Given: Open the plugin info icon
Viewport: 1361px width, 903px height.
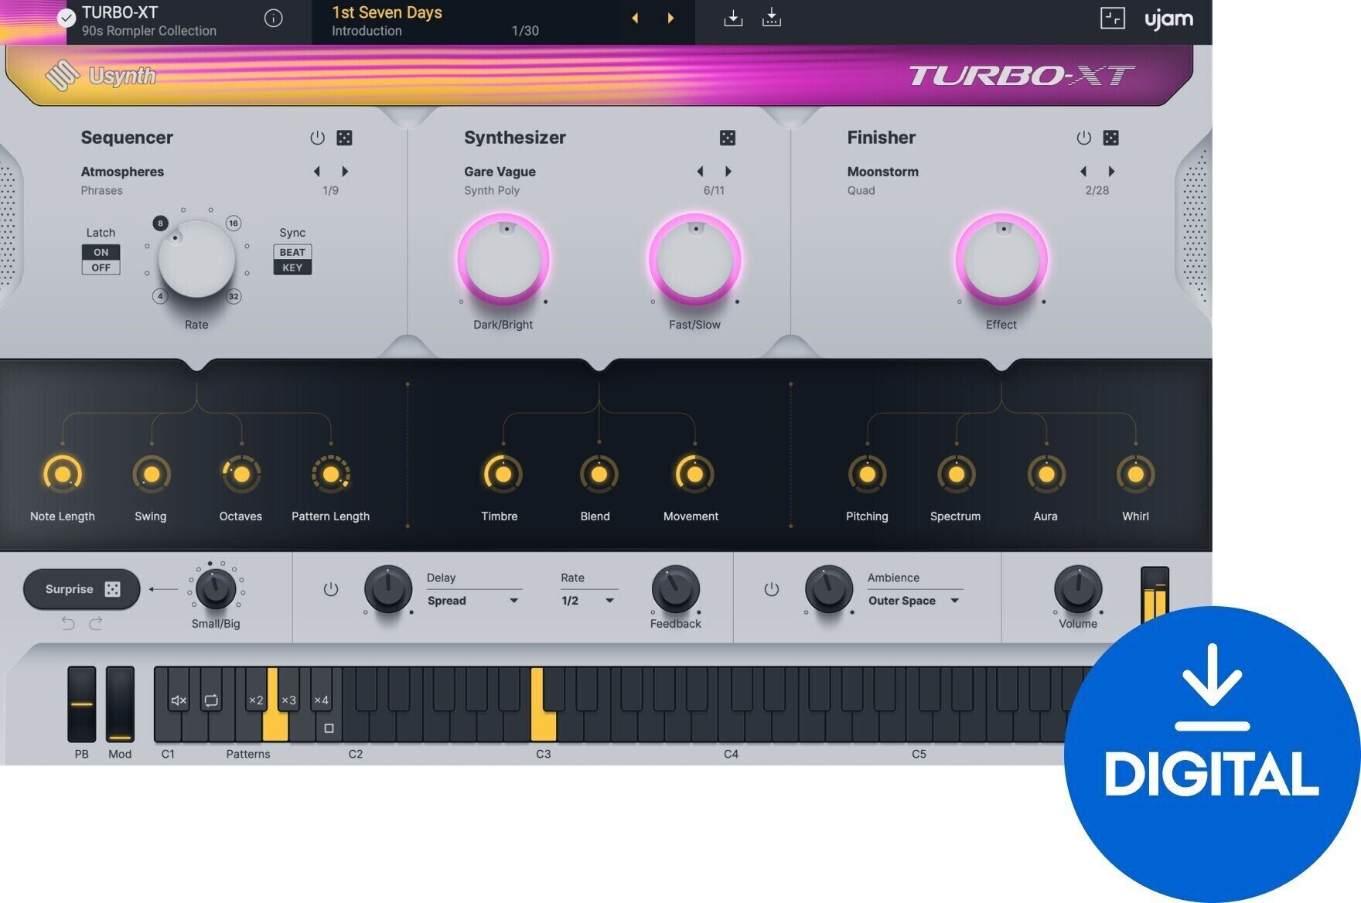Looking at the screenshot, I should pyautogui.click(x=273, y=19).
